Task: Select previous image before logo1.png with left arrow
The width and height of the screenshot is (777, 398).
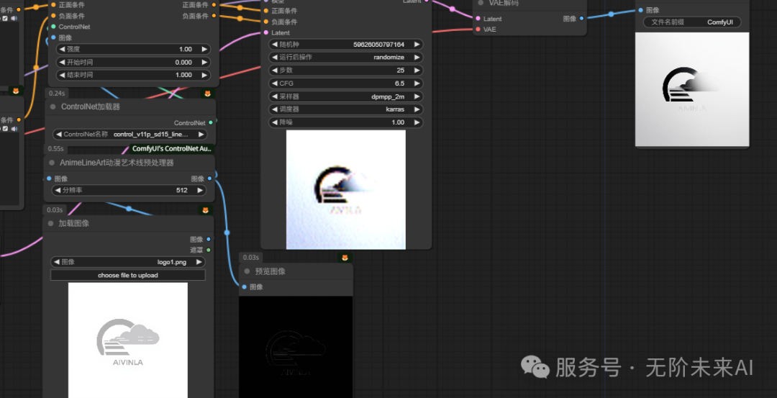Action: (x=56, y=262)
